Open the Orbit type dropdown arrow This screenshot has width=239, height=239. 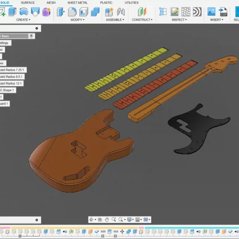[95, 219]
